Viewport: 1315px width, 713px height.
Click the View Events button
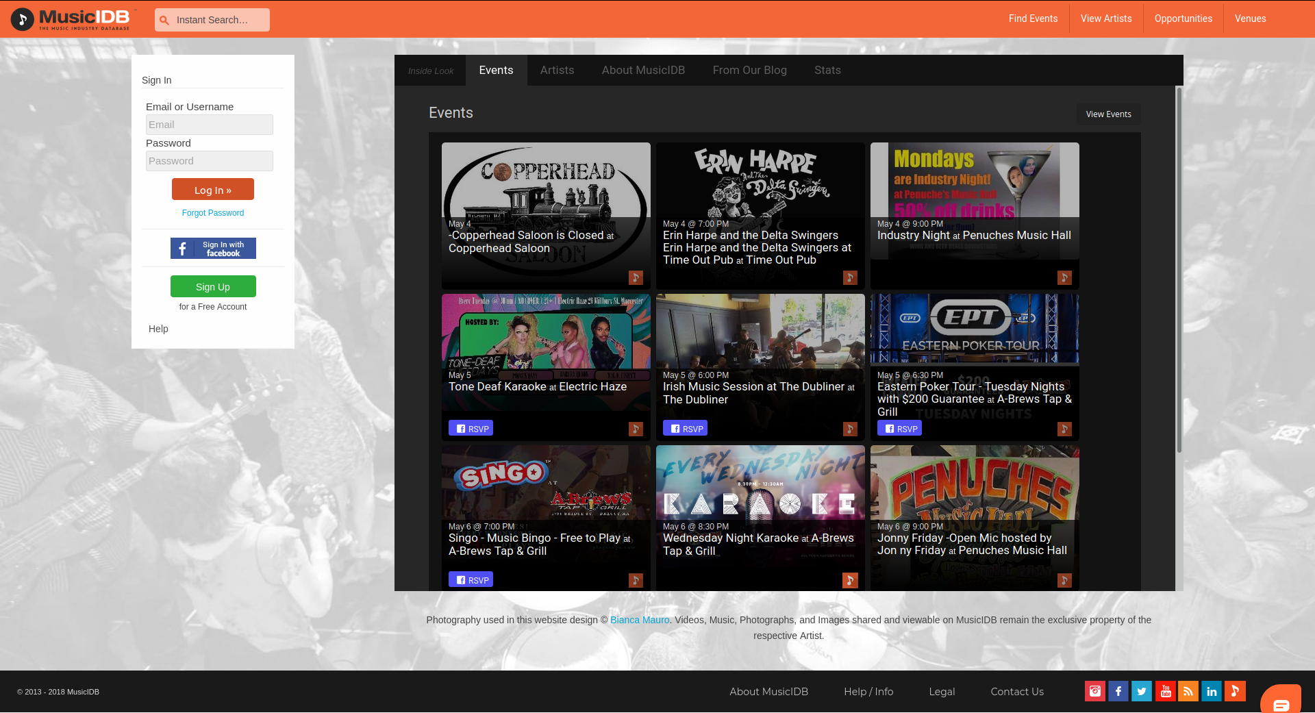1108,114
